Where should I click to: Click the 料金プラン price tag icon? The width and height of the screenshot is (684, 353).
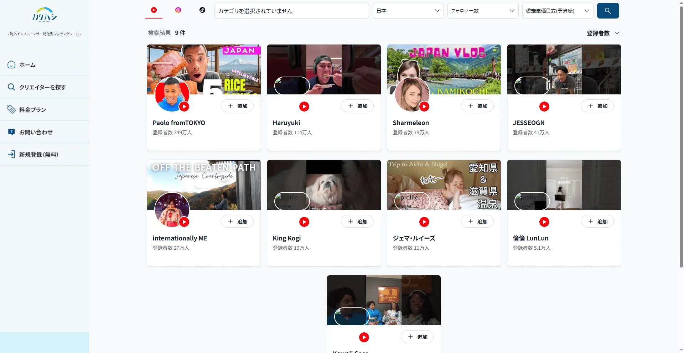pos(11,109)
